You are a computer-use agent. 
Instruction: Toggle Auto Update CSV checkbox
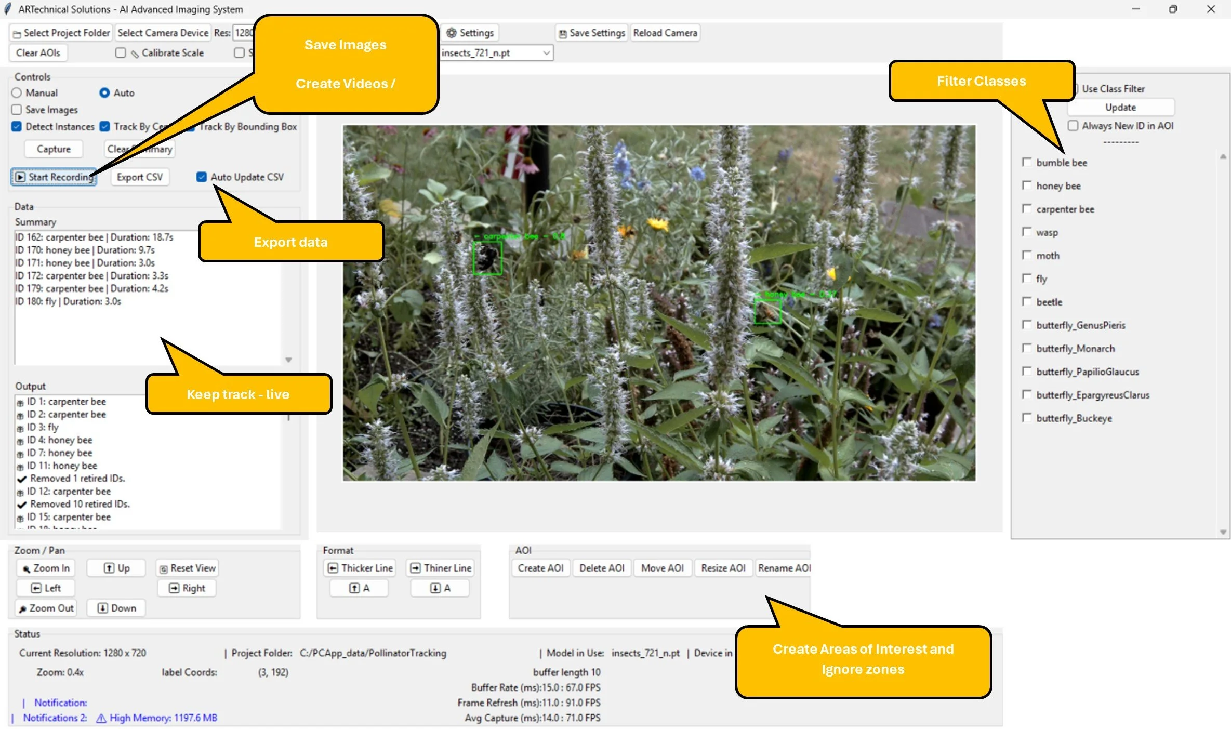pos(202,177)
